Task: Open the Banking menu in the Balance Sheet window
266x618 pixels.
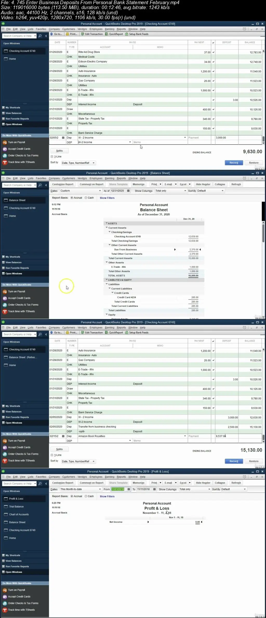Action: click(x=109, y=178)
